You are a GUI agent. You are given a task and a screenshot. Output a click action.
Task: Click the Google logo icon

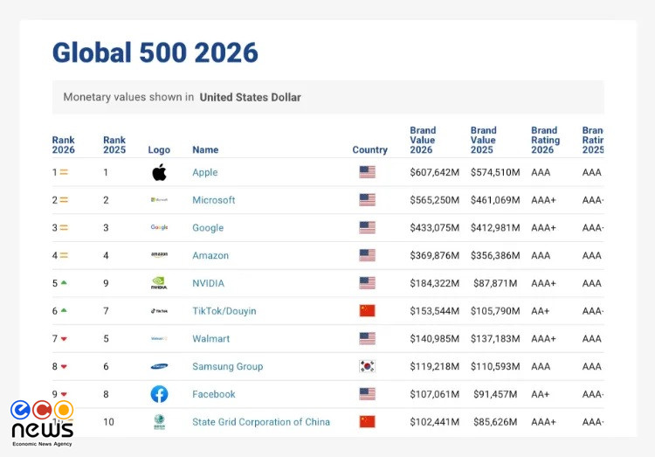159,227
